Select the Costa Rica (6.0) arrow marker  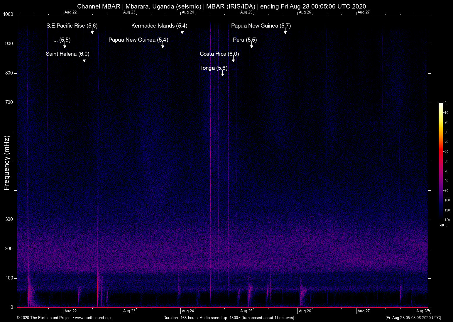click(x=234, y=60)
